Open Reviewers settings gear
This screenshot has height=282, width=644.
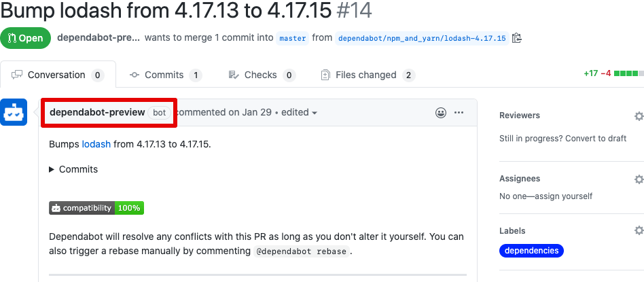(639, 116)
